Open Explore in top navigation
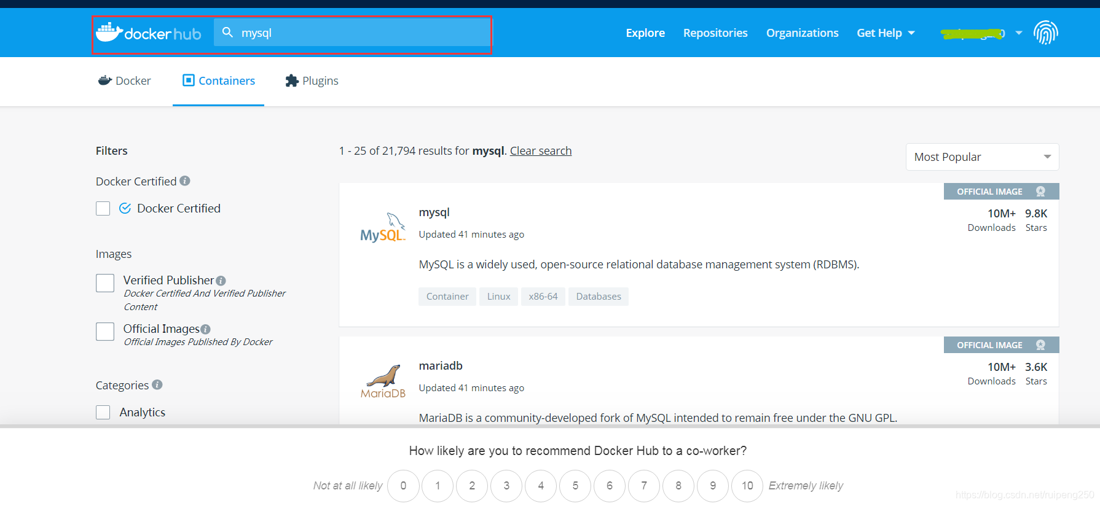The width and height of the screenshot is (1100, 506). 645,33
